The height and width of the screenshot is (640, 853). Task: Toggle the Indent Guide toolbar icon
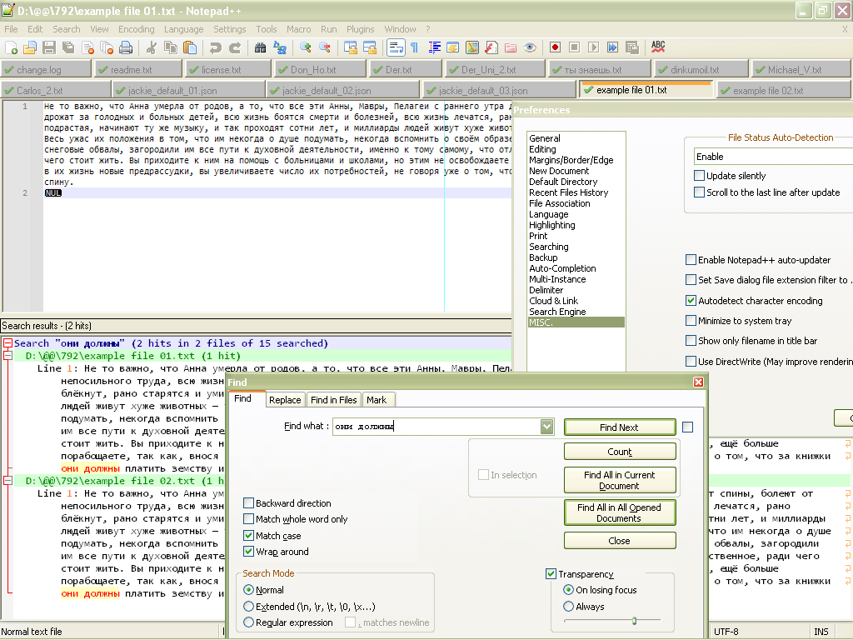[434, 47]
